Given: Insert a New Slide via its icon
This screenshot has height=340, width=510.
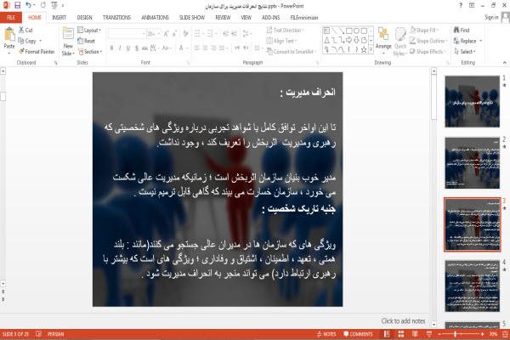Looking at the screenshot, I should [68, 35].
